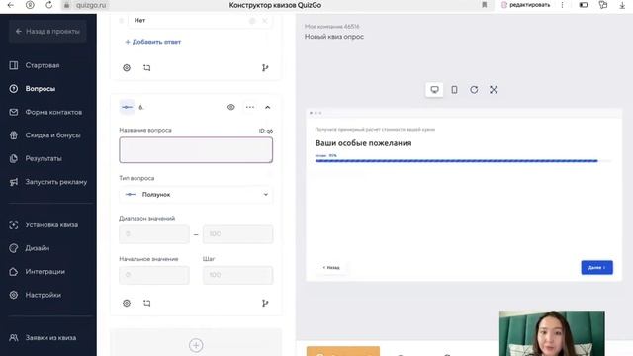Viewport: 633px width, 356px height.
Task: Click the range minimum value field
Action: click(x=154, y=234)
